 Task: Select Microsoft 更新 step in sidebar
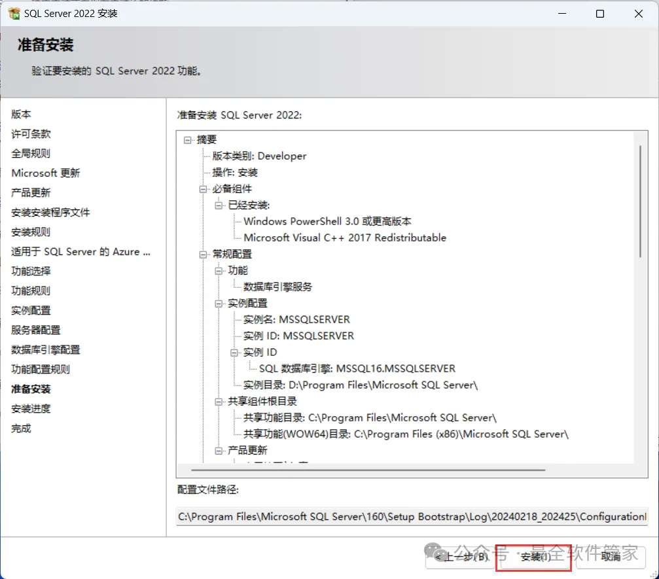pos(45,173)
